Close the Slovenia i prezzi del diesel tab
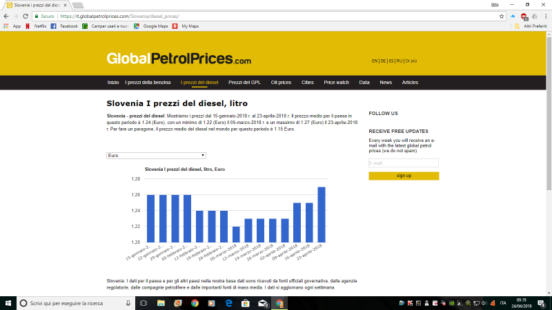The width and height of the screenshot is (552, 310). (65, 6)
